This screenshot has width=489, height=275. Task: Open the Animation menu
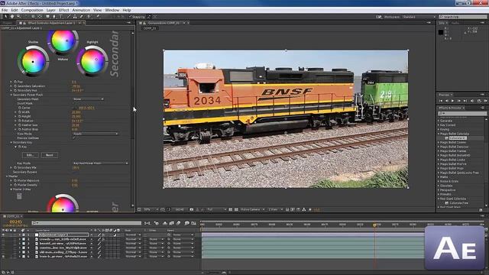pos(81,10)
